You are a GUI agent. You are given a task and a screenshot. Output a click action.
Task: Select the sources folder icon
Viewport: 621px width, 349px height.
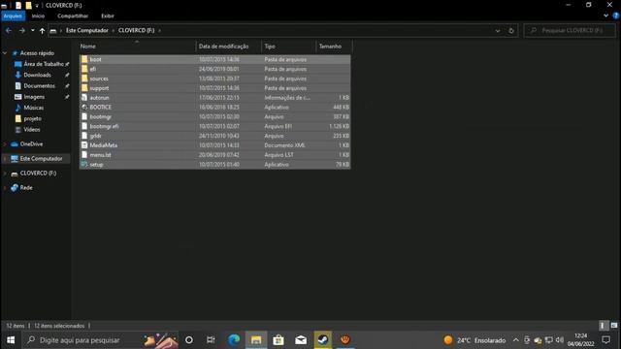pyautogui.click(x=84, y=79)
